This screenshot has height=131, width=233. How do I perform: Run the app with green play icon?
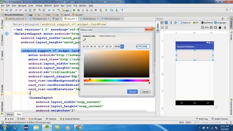(x=74, y=10)
